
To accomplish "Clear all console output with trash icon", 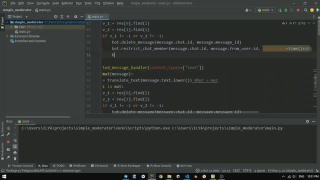I will [x=15, y=158].
